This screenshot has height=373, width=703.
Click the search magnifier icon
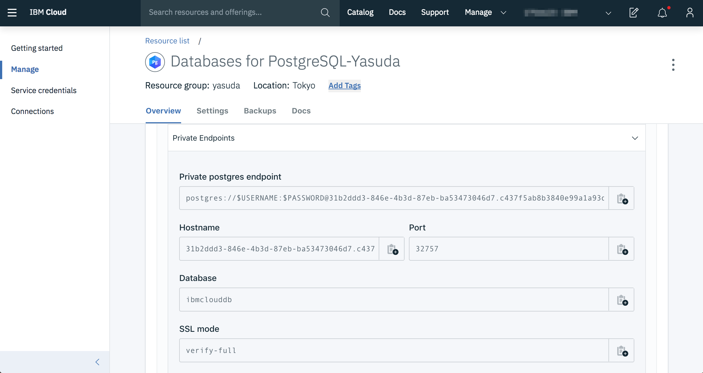(x=325, y=12)
